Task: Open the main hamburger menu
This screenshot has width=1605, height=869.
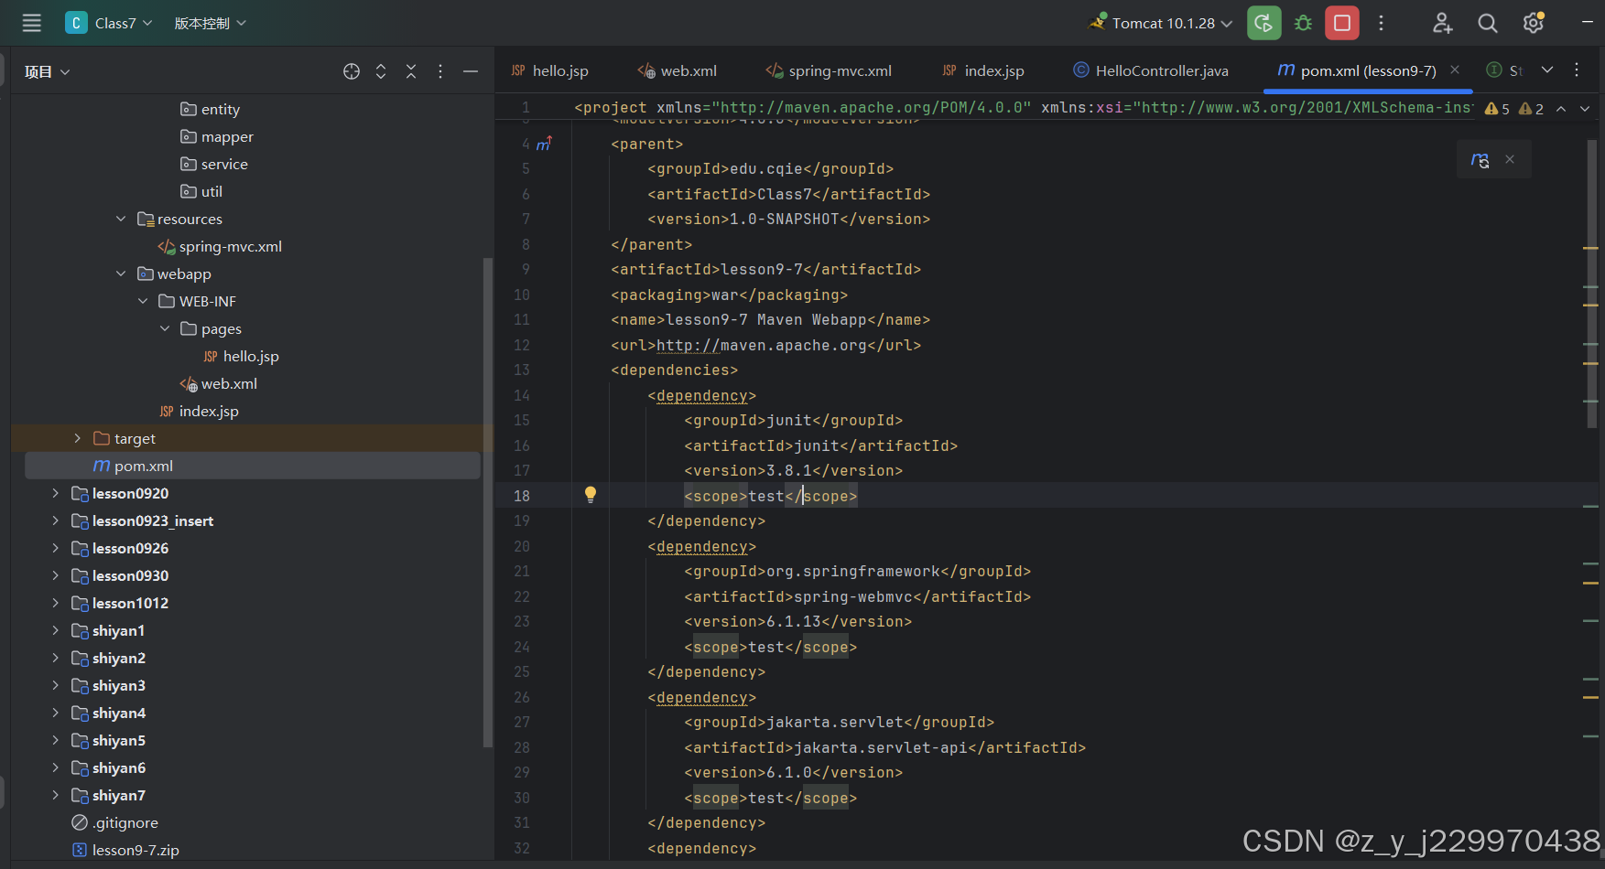Action: (x=30, y=23)
